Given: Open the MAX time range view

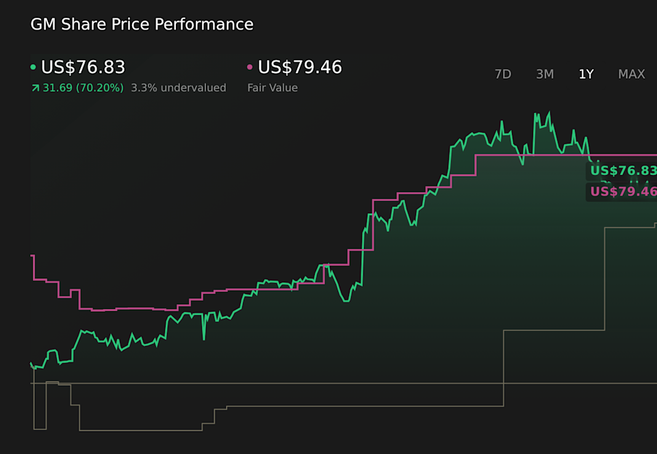Looking at the screenshot, I should (631, 74).
